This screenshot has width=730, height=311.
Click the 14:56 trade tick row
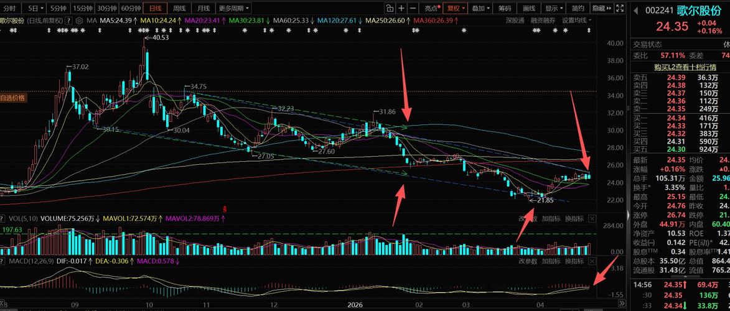point(680,284)
